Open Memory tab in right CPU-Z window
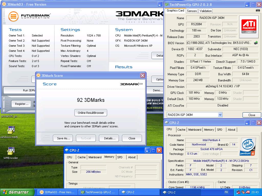The width and height of the screenshot is (262, 196). point(209,130)
